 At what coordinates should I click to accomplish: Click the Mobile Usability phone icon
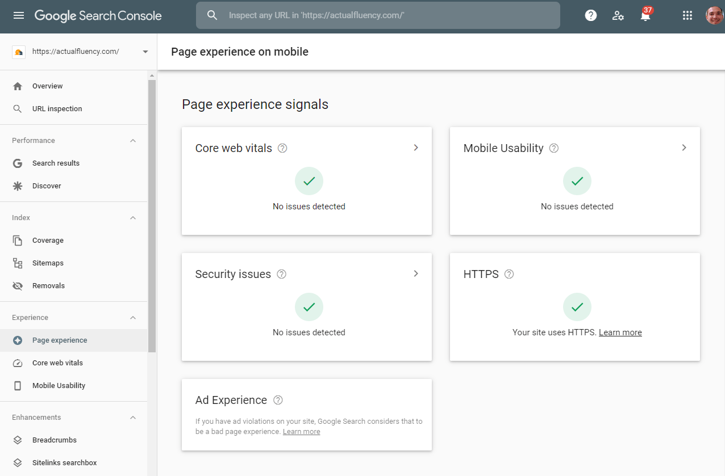click(x=18, y=386)
